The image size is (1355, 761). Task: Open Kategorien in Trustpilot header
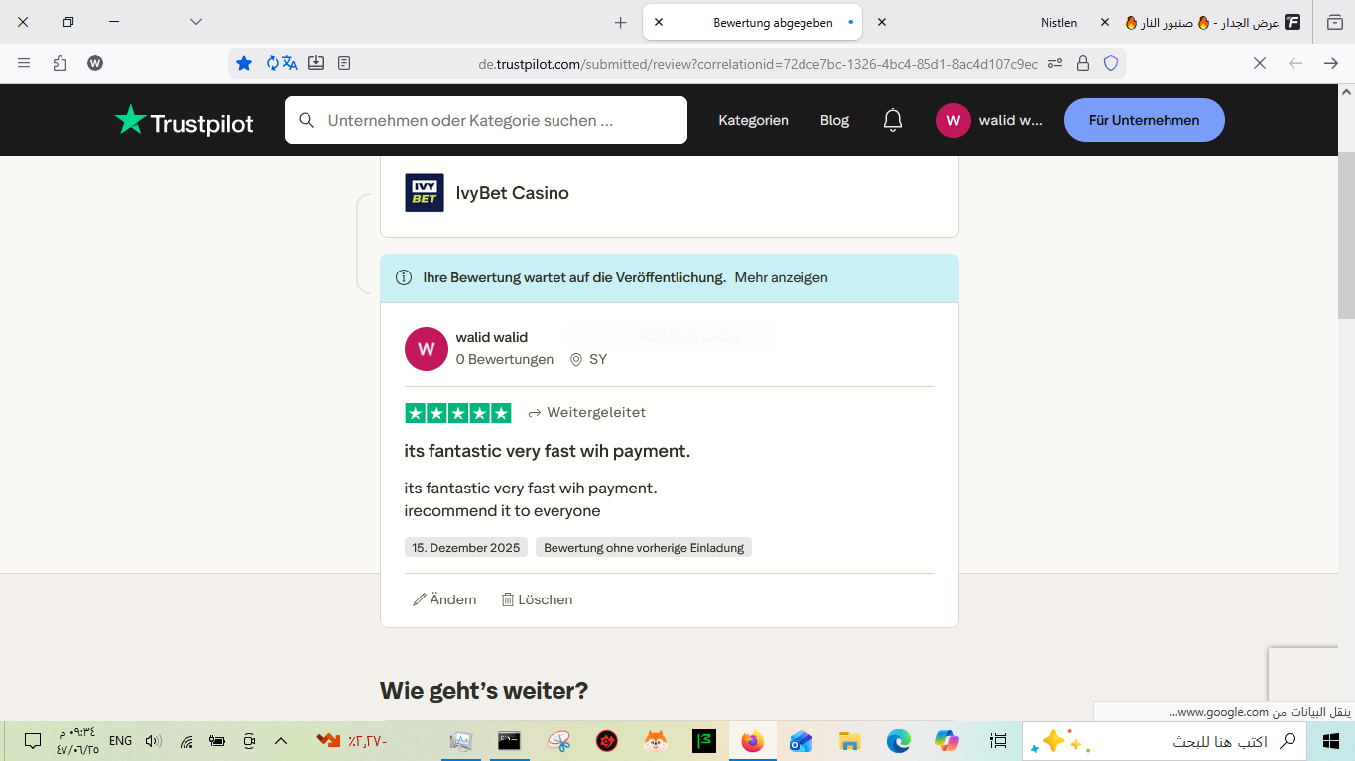pyautogui.click(x=754, y=120)
